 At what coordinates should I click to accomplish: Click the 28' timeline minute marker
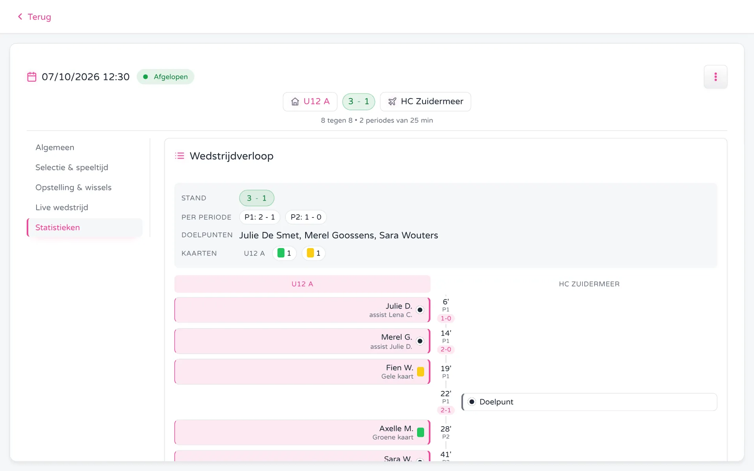coord(446,429)
